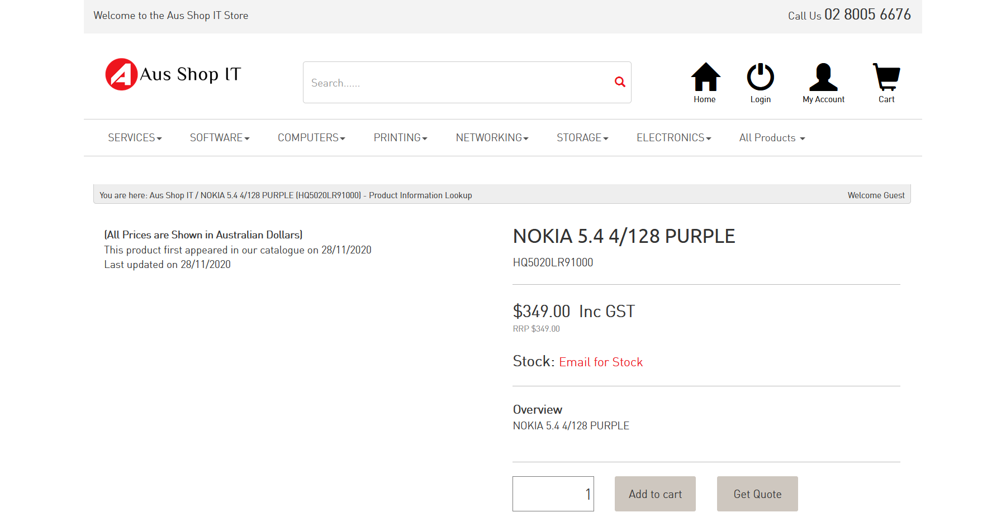
Task: Expand the ELECTRONICS dropdown menu
Action: tap(673, 138)
